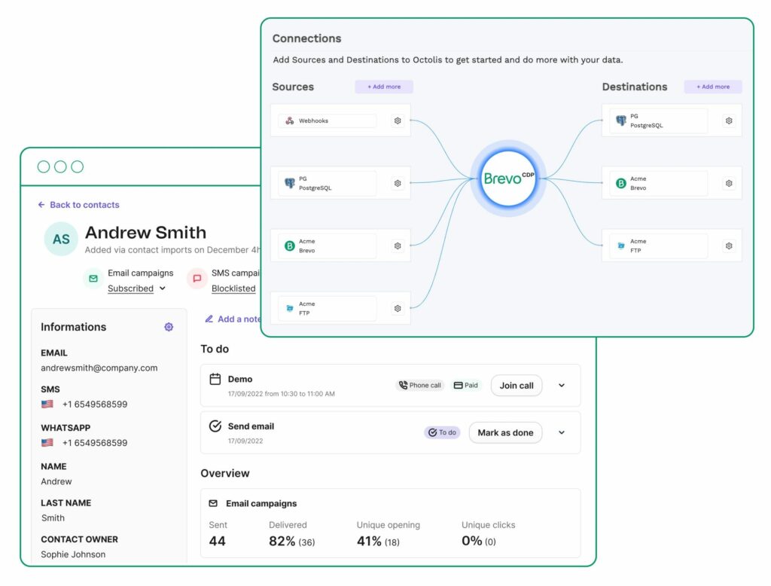Select the Acme FTP destination card

coord(672,246)
